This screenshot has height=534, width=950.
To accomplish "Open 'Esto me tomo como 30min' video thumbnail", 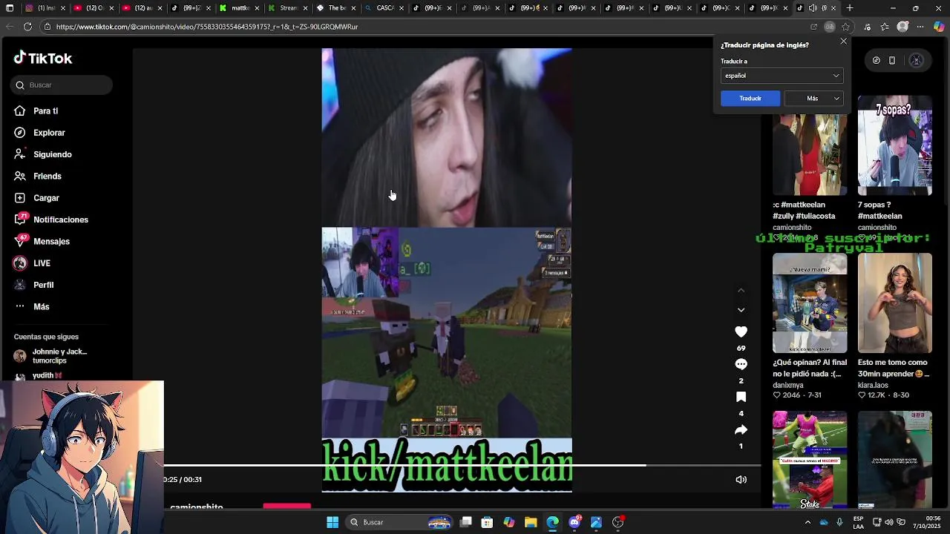I will click(x=895, y=303).
